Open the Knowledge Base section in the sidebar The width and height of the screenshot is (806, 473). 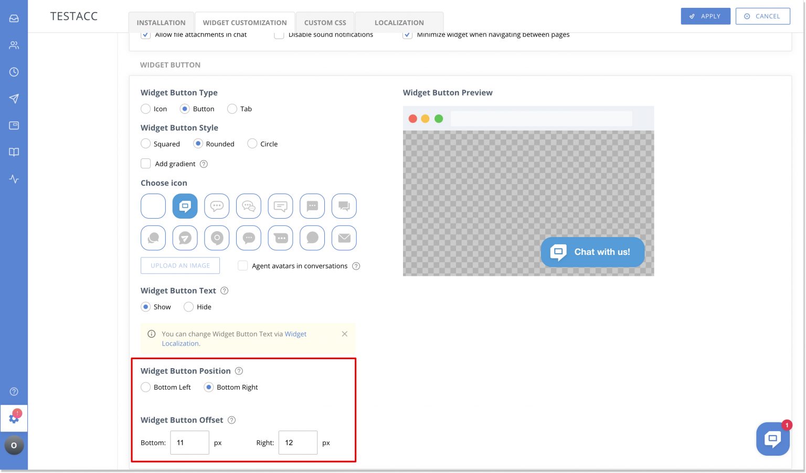[14, 152]
